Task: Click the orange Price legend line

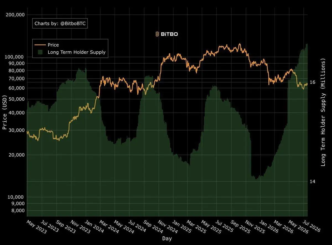Action: [40, 45]
